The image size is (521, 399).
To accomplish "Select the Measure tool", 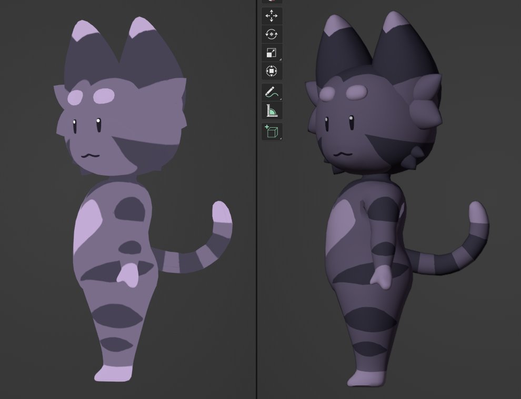I will point(272,110).
